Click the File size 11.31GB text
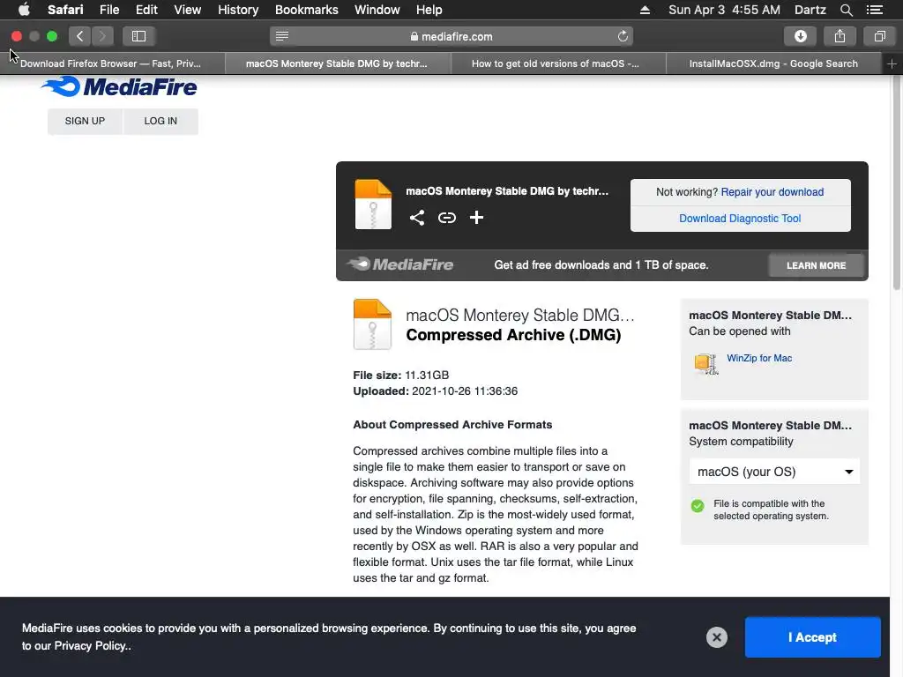 click(401, 376)
